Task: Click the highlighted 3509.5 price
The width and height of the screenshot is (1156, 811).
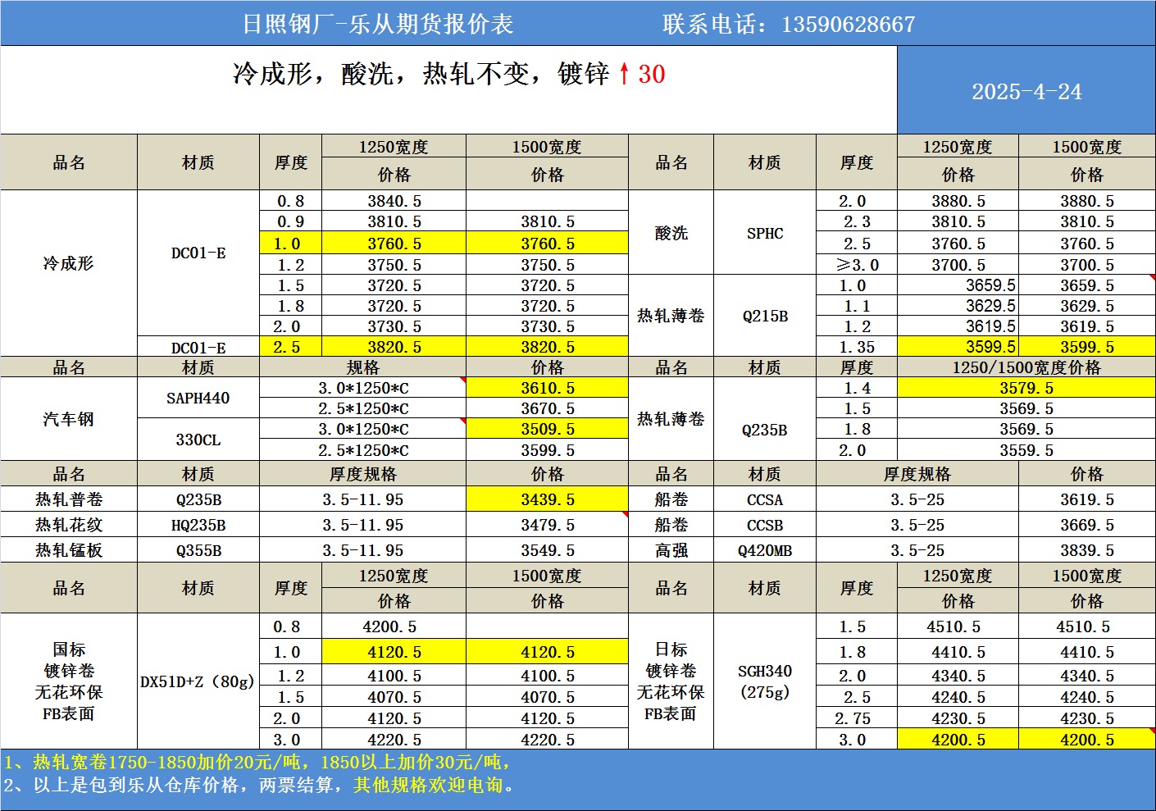Action: 547,429
